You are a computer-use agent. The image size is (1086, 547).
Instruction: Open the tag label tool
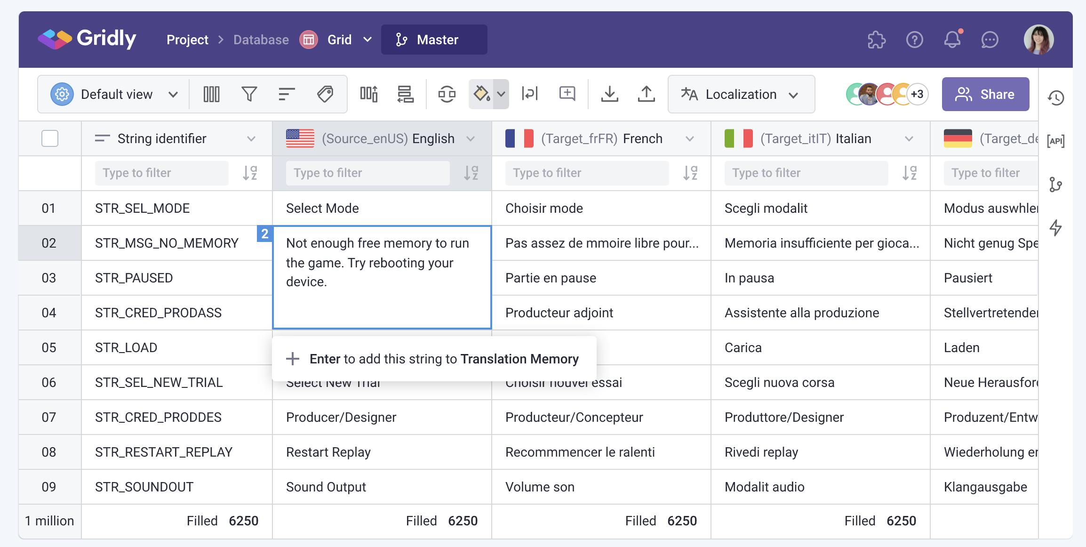(325, 94)
